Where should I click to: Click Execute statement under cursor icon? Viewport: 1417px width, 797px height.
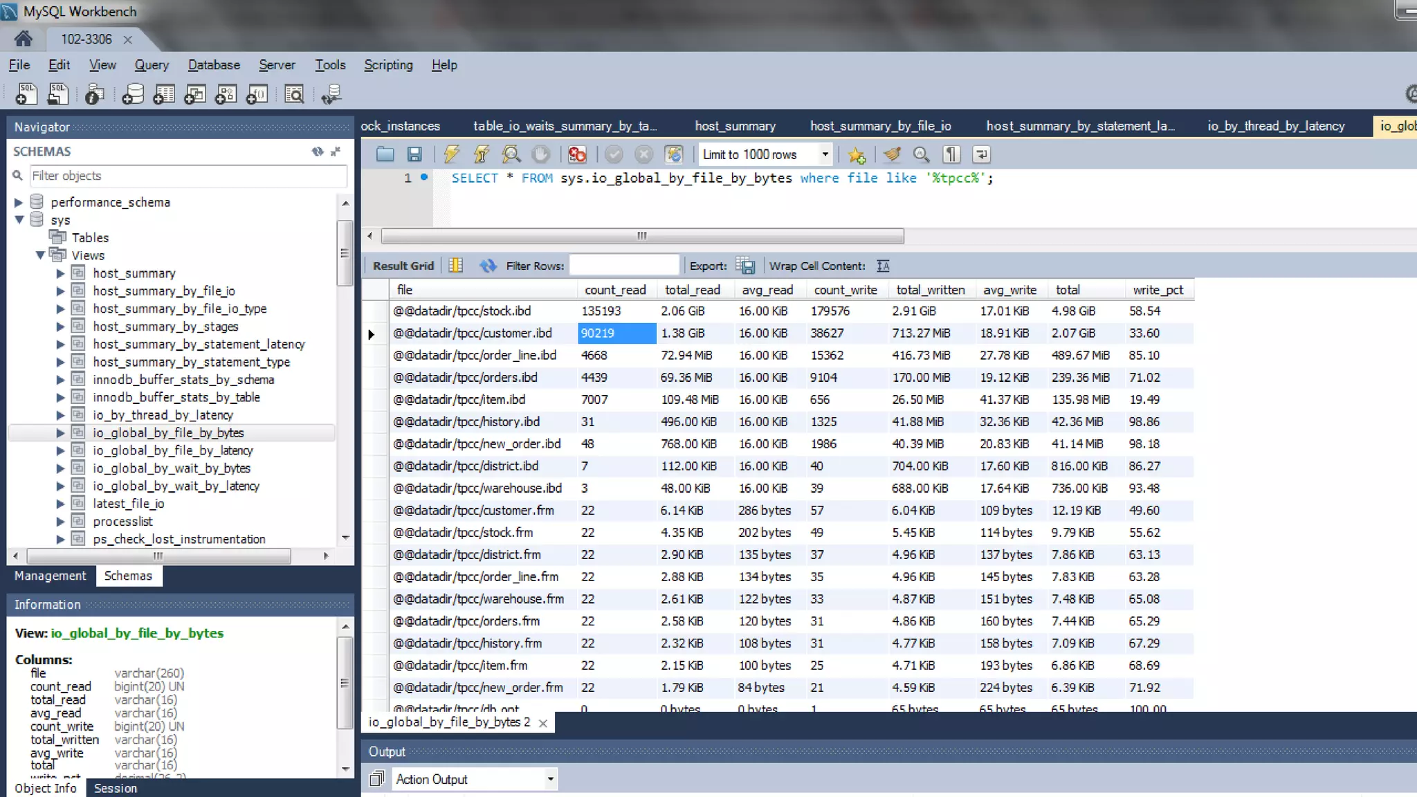[482, 154]
